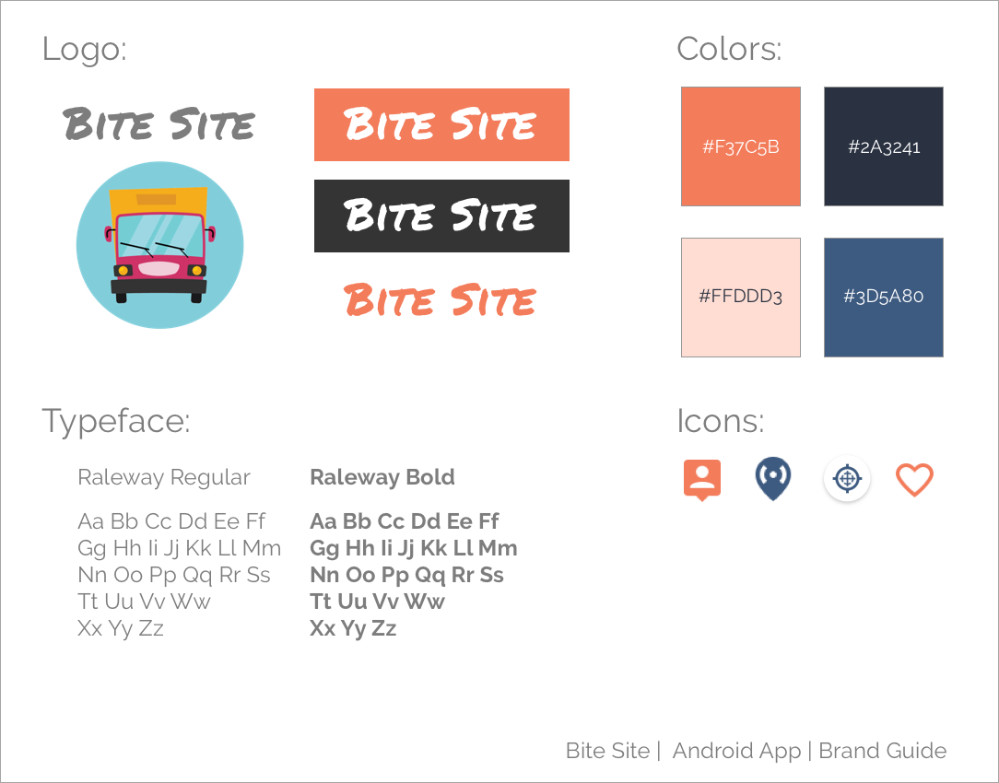
Task: Click the Icons: section heading
Action: click(721, 421)
